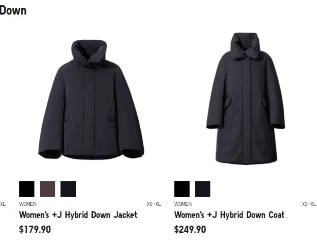Choose brown swatch for Hybrid Down Jacket

point(47,189)
